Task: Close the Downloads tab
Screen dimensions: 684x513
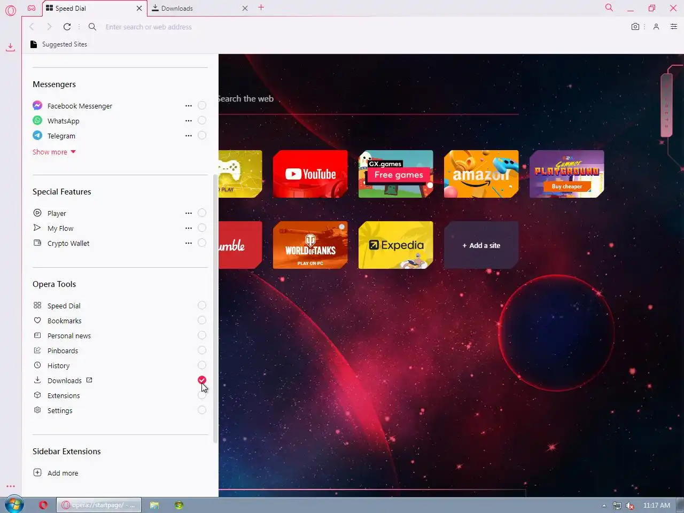Action: (x=245, y=8)
